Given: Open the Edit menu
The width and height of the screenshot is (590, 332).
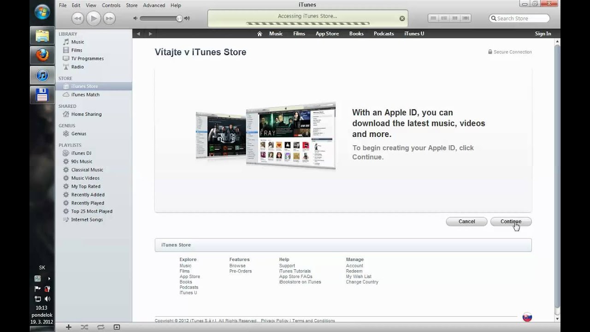Looking at the screenshot, I should point(76,5).
